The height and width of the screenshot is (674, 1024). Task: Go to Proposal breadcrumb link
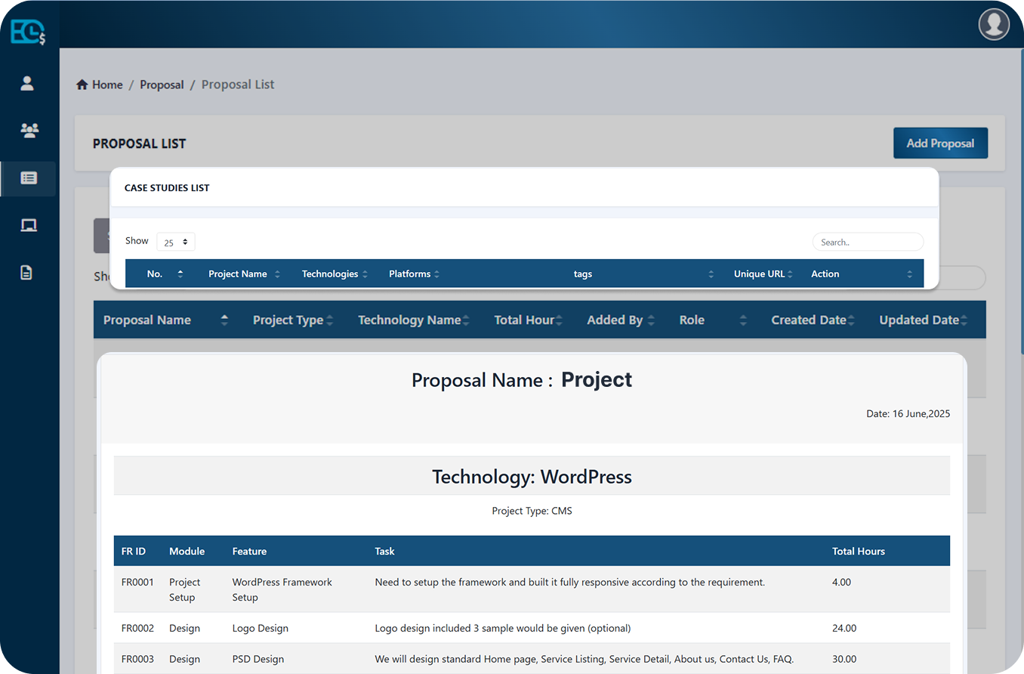click(162, 85)
